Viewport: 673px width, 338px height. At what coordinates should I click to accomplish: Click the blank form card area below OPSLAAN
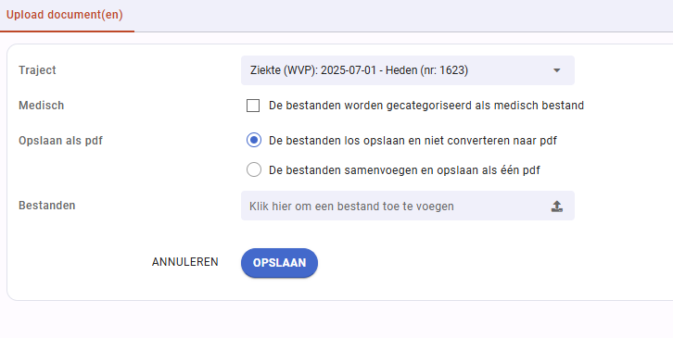tap(340, 289)
